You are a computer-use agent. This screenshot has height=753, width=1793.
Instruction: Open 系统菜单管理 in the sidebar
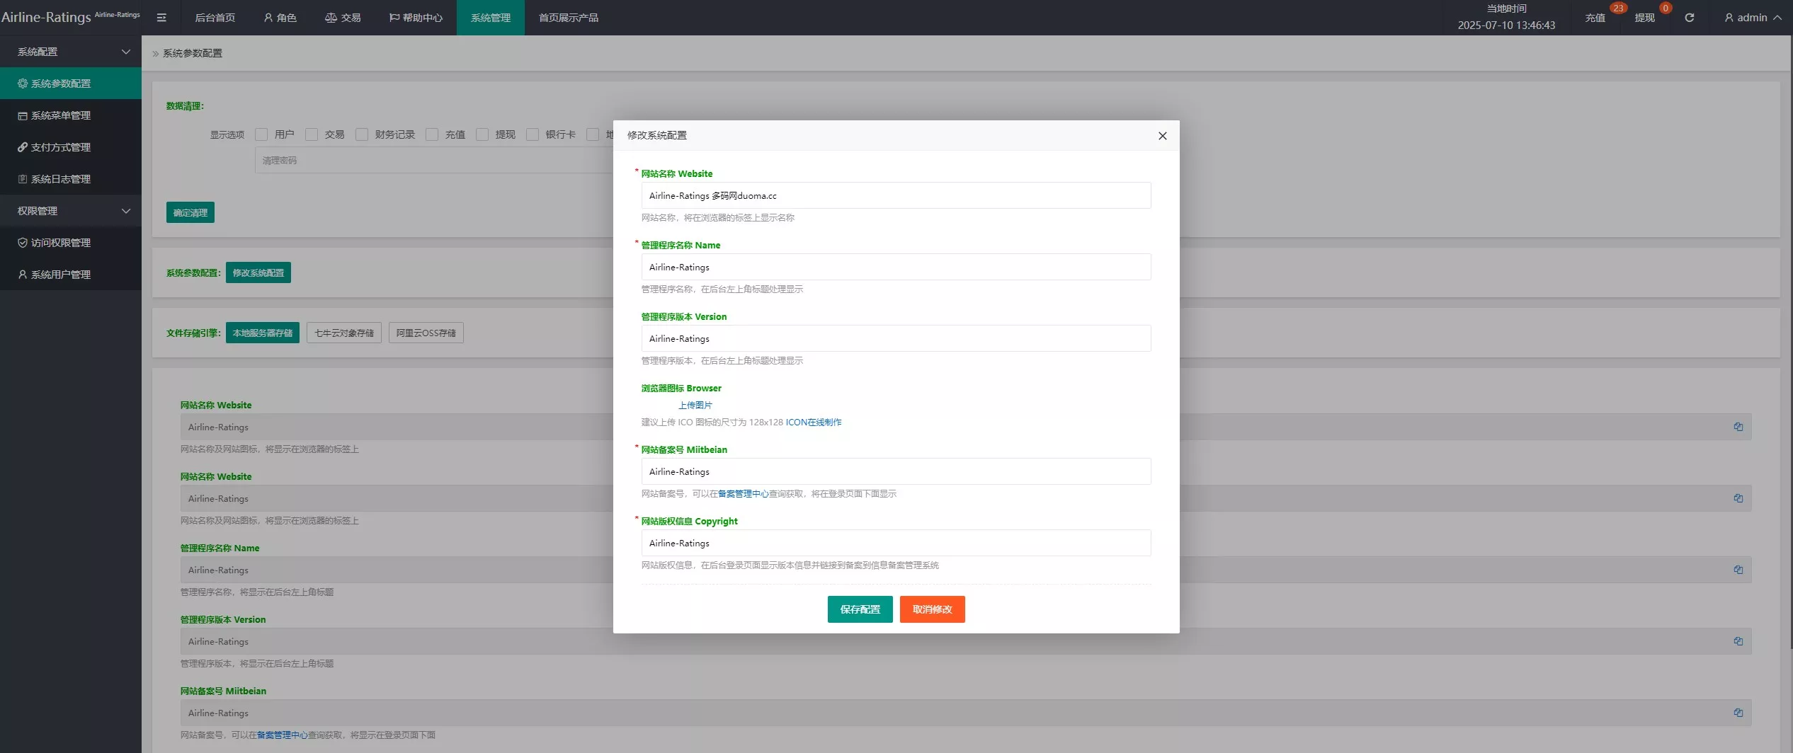[61, 115]
